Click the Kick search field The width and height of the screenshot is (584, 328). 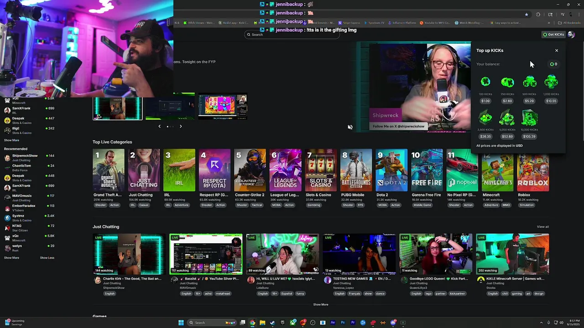pos(292,35)
